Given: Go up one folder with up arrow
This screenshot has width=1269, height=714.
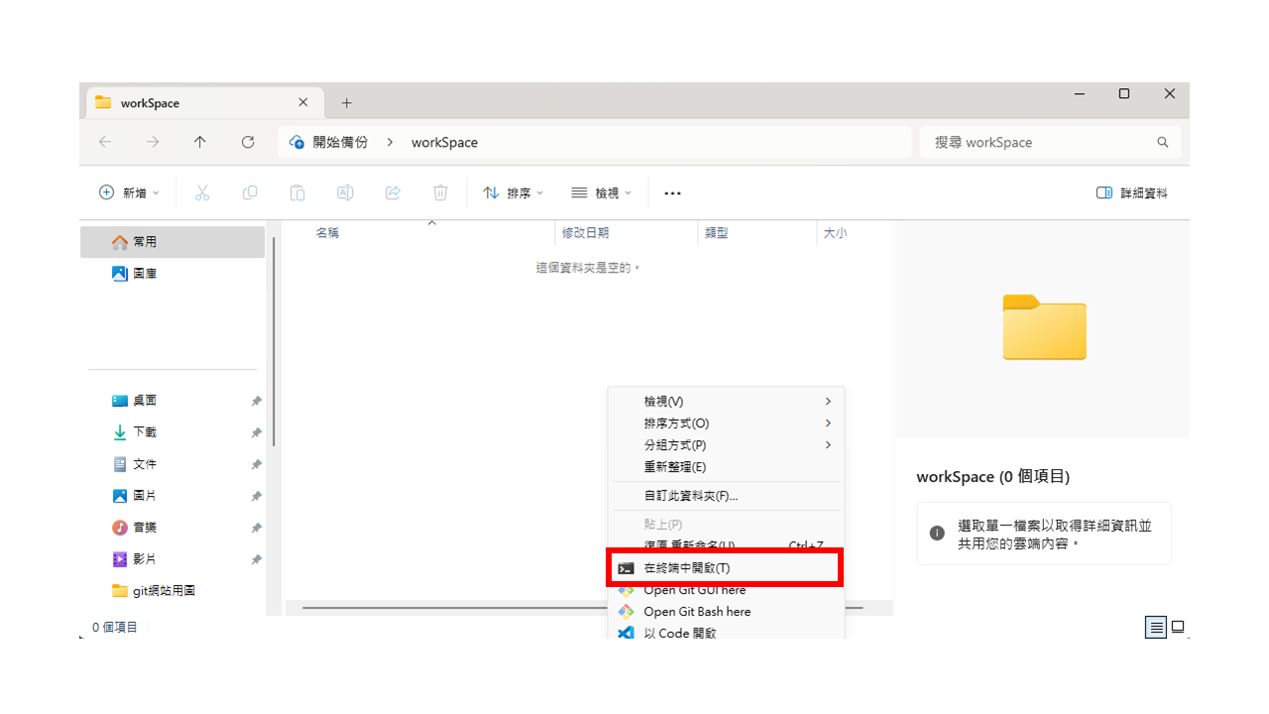Looking at the screenshot, I should tap(200, 142).
